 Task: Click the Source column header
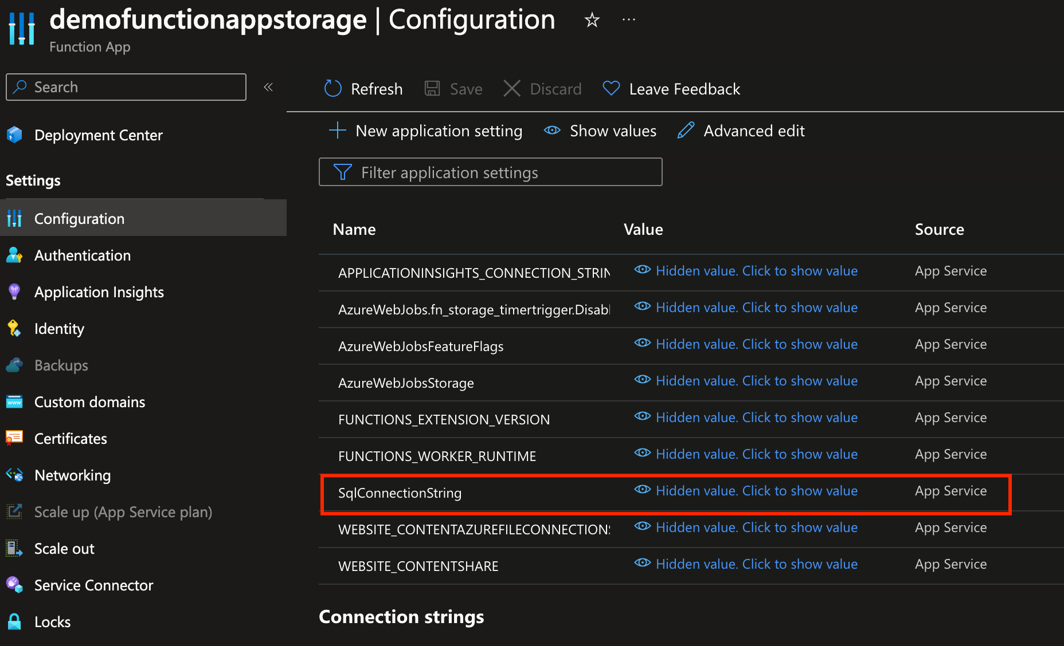pos(940,229)
